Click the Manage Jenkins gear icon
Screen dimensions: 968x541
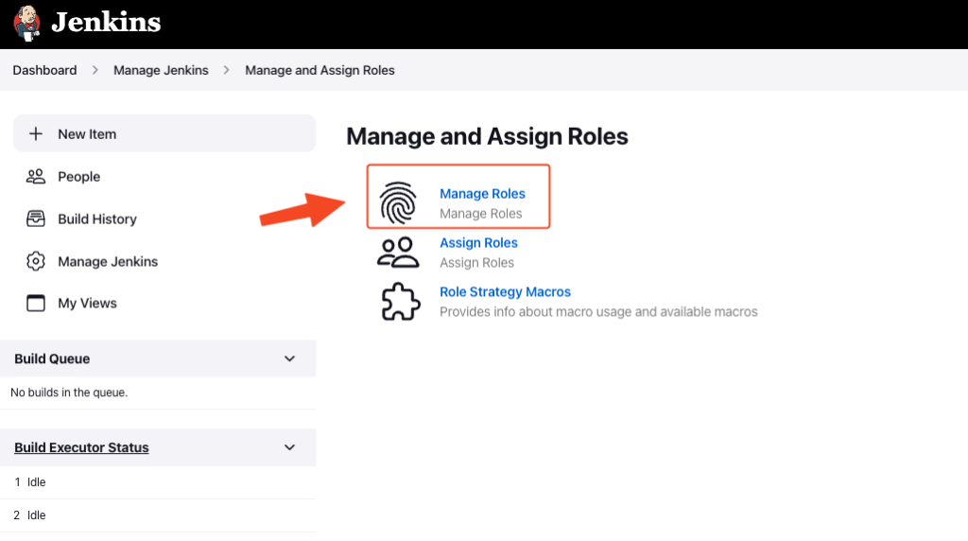36,261
